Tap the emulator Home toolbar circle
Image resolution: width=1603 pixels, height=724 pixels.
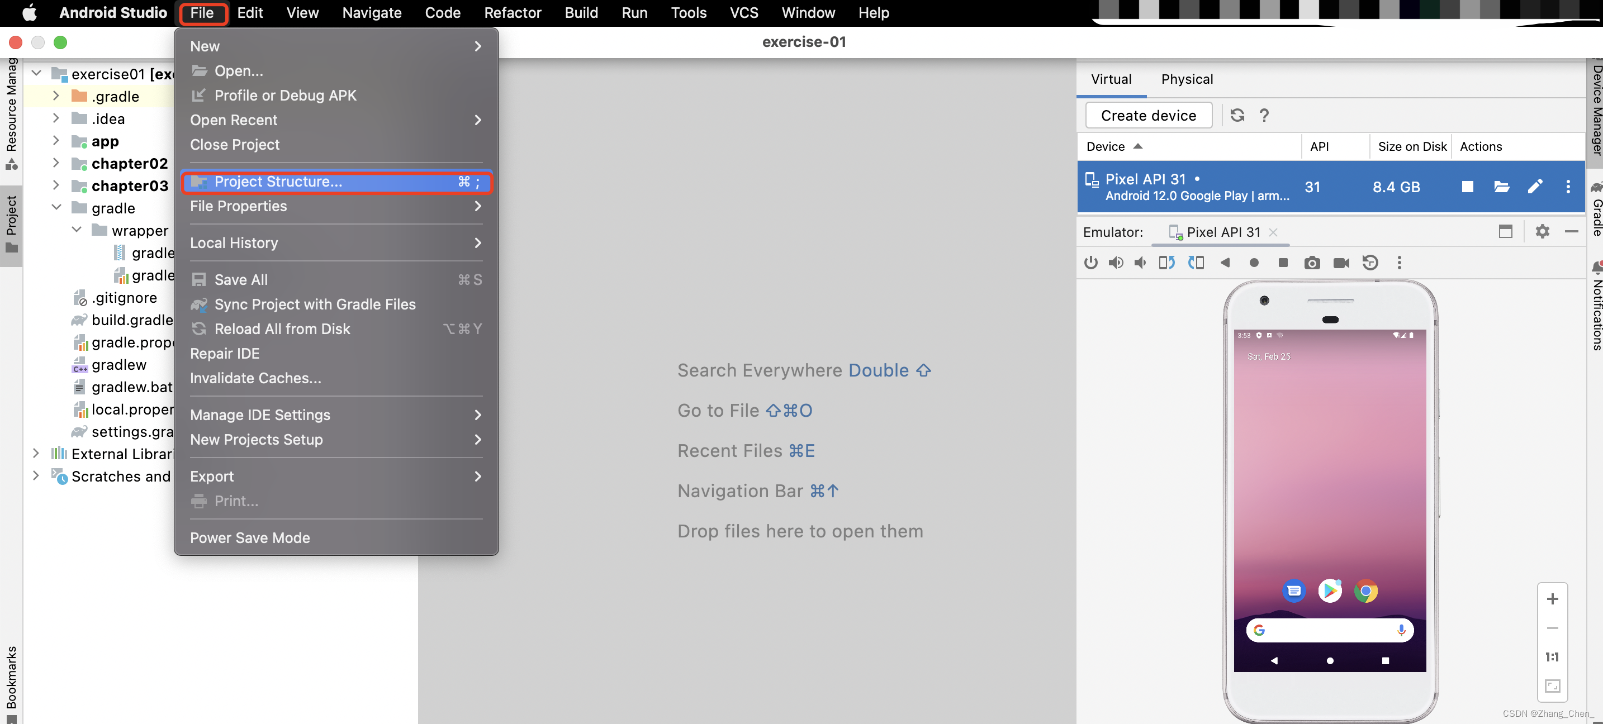click(x=1254, y=263)
